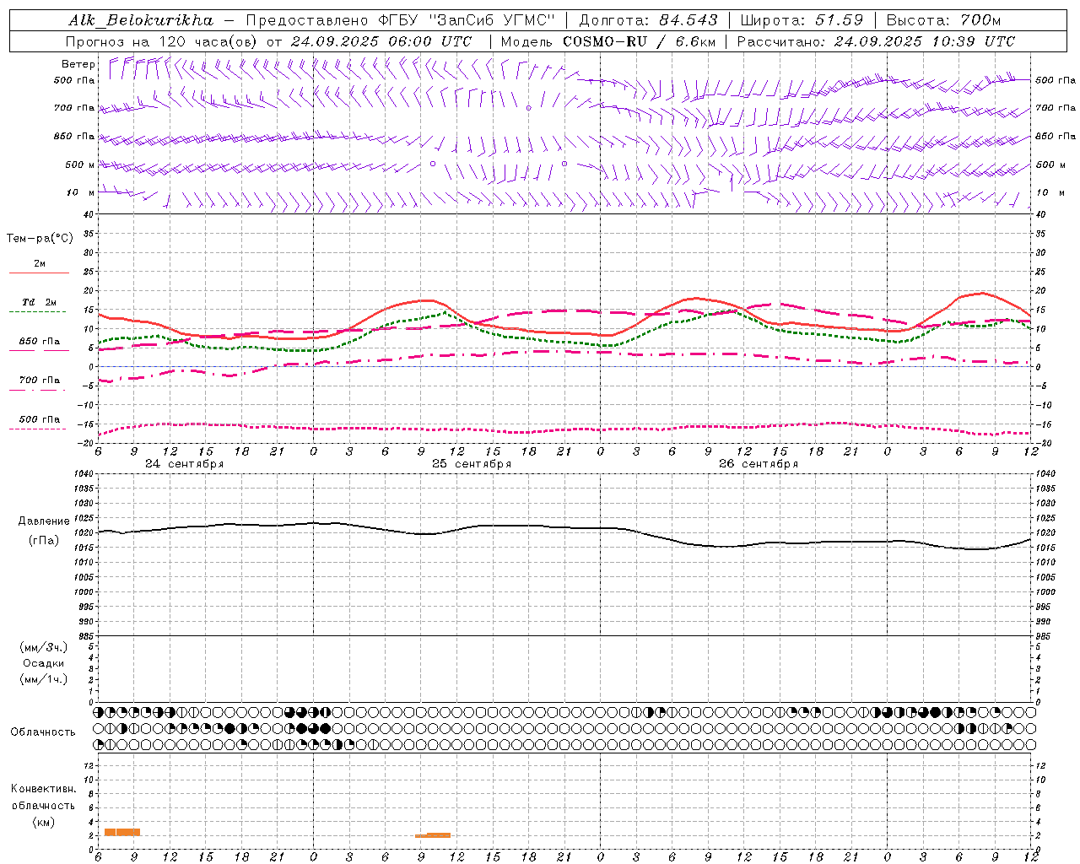
Task: Click the orange convective cloud bar near 9–12 on 25 September
Action: (433, 835)
